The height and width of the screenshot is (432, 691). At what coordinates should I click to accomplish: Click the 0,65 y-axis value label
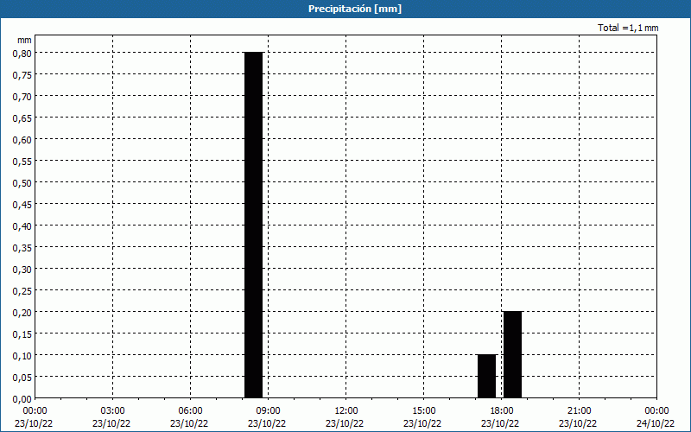22,118
